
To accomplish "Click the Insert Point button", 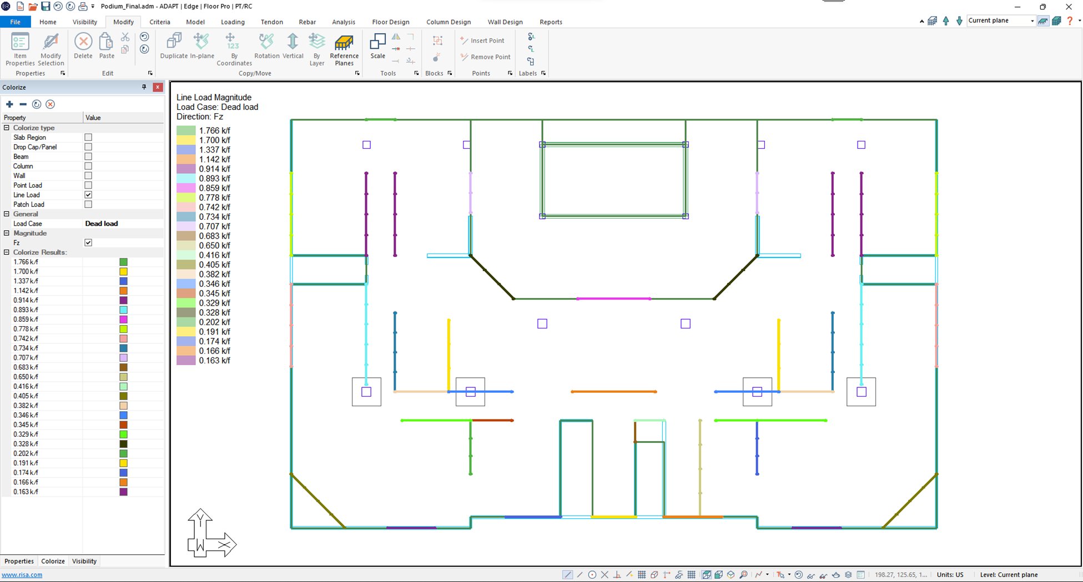I will point(482,41).
